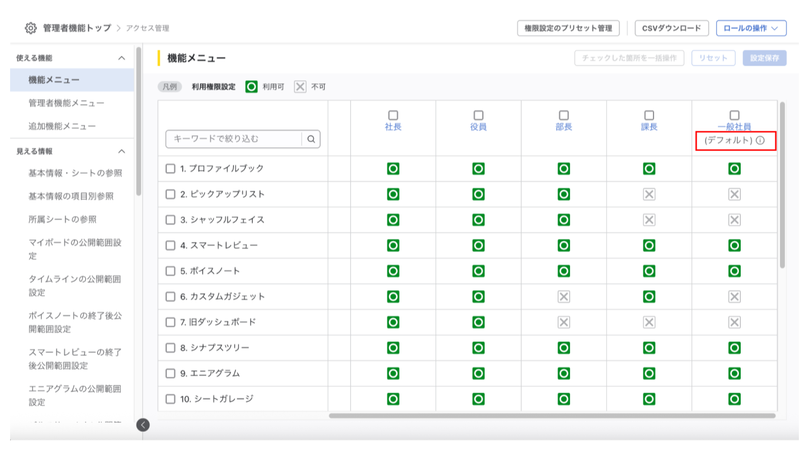Viewport: 809px width, 455px height.
Task: Toggle 課長 unavailable icon for ピックアップリスト
Action: (649, 194)
